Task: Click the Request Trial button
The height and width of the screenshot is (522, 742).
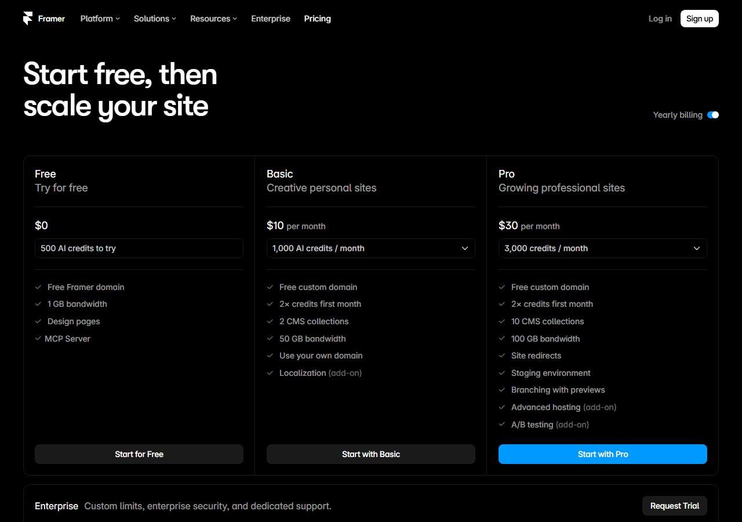Action: [675, 506]
